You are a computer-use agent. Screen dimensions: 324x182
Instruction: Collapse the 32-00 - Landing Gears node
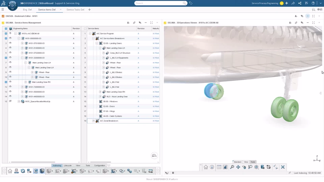(x=97, y=43)
